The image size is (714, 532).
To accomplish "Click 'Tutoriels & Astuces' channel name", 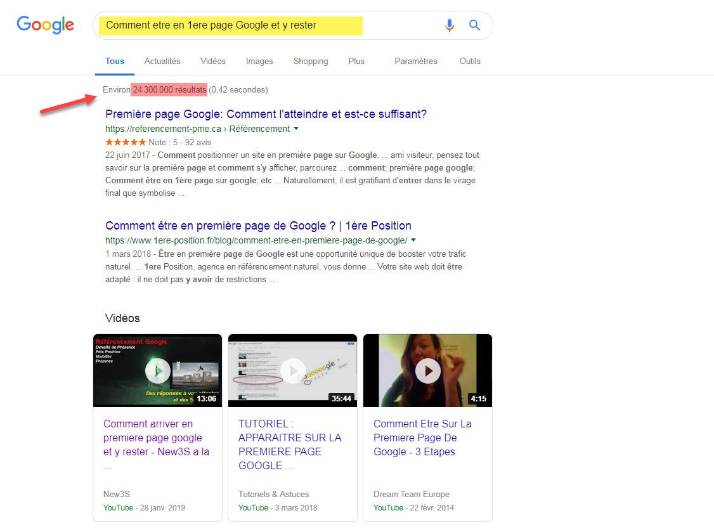I will 274,494.
